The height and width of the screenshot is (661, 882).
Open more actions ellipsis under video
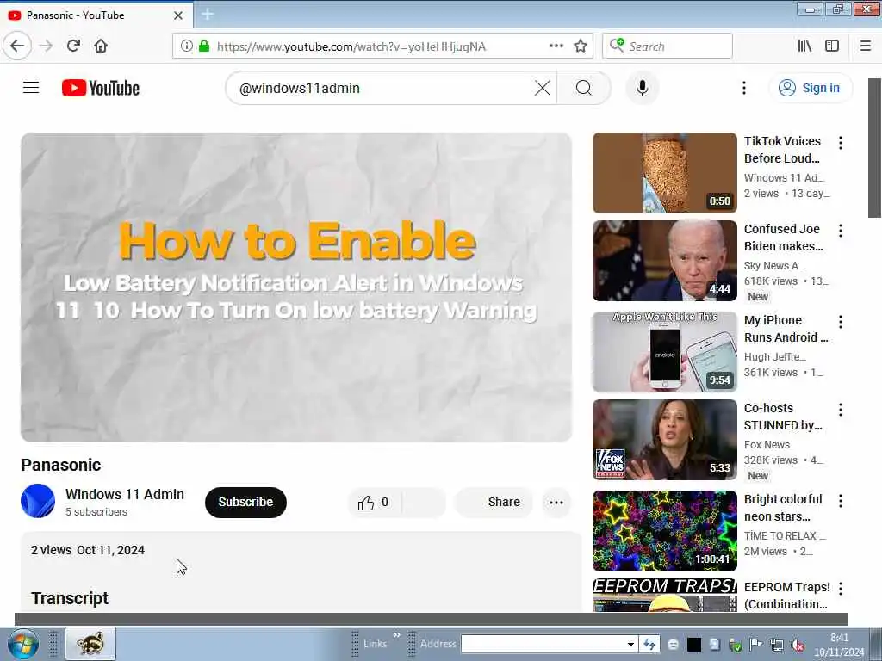pos(556,503)
